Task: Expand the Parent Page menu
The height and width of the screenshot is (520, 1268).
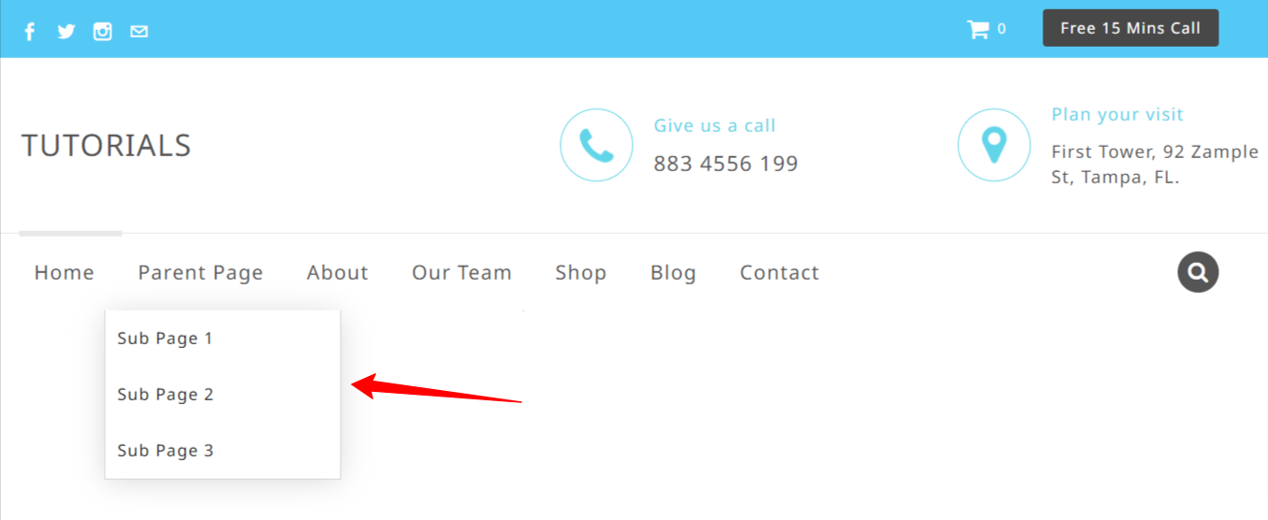Action: click(x=200, y=272)
